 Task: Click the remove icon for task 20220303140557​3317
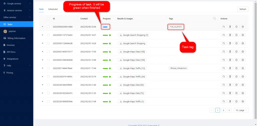[x=243, y=52]
